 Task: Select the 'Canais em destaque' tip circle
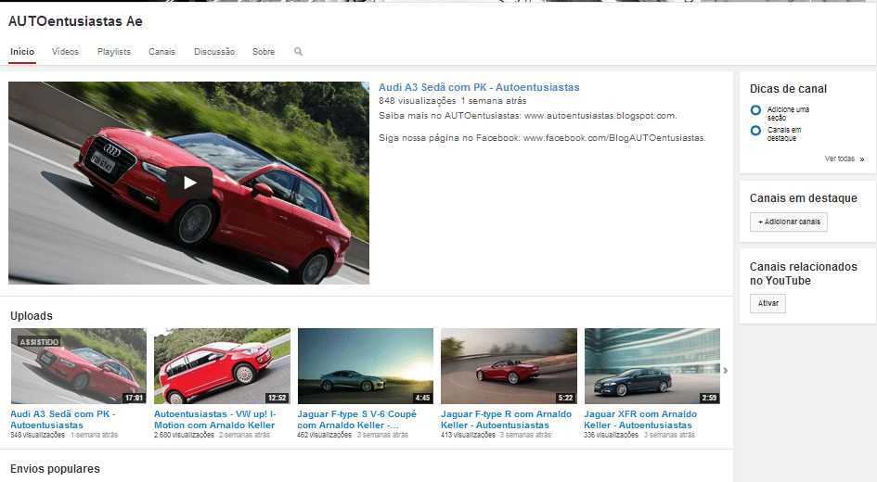(755, 131)
